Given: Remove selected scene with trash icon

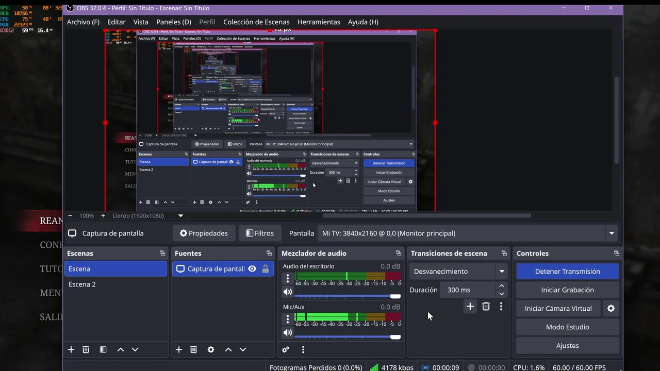Looking at the screenshot, I should 86,349.
